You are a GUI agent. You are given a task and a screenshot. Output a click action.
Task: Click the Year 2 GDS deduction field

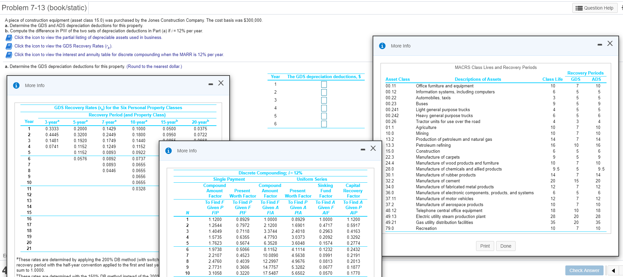tap(324, 92)
